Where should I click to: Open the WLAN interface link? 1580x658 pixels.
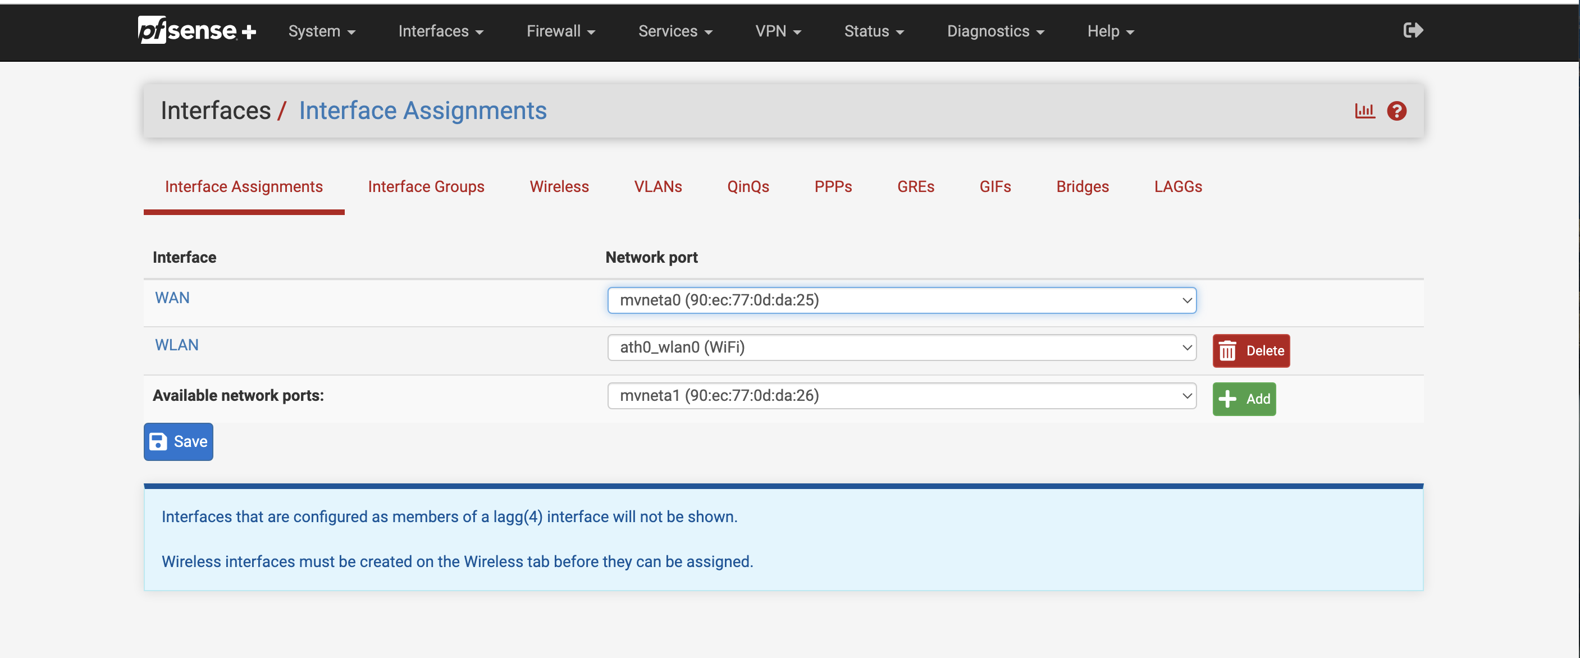tap(177, 345)
